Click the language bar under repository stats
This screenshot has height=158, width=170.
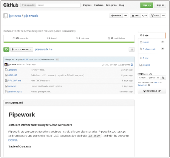[x=69, y=42]
